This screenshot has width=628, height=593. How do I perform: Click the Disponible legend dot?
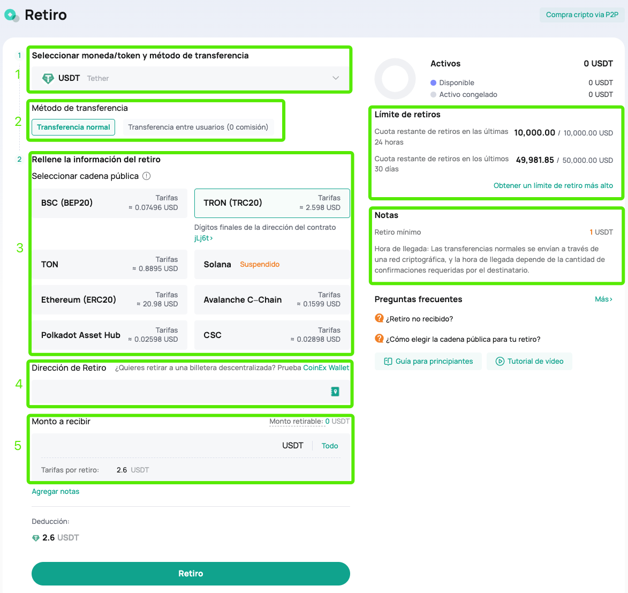point(433,83)
